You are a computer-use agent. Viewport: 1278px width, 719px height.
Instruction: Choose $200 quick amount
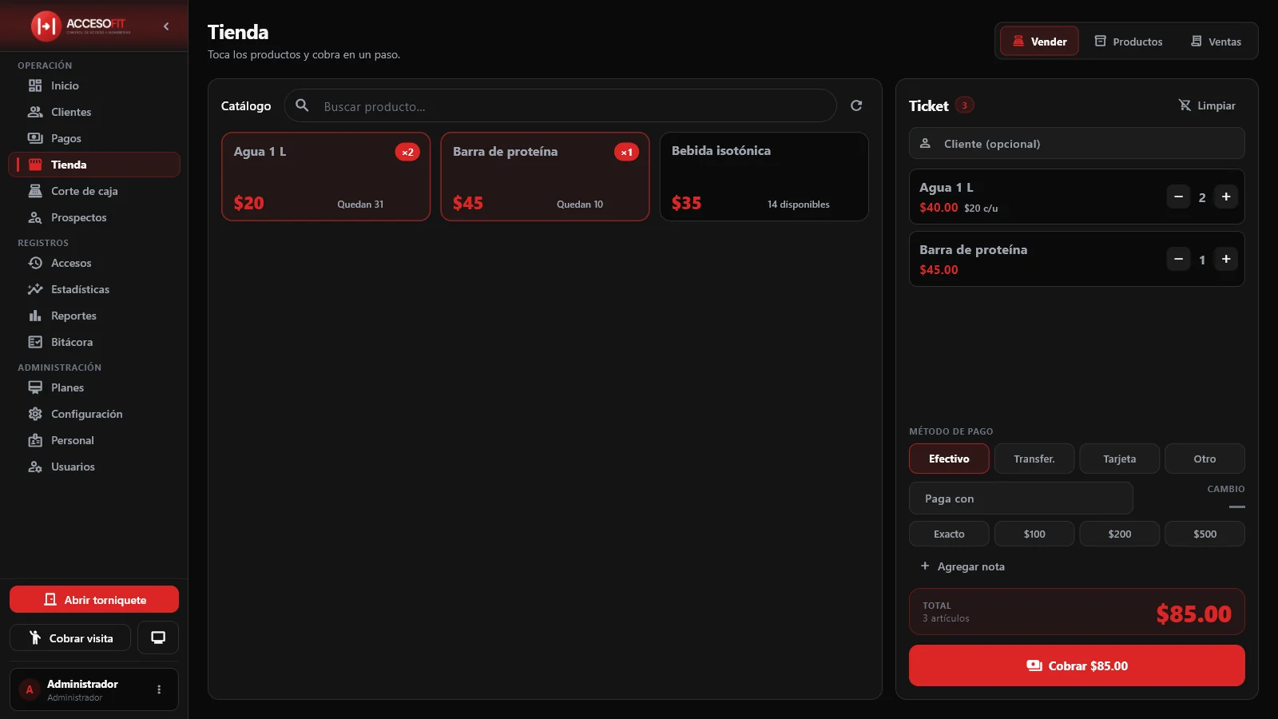[1119, 534]
